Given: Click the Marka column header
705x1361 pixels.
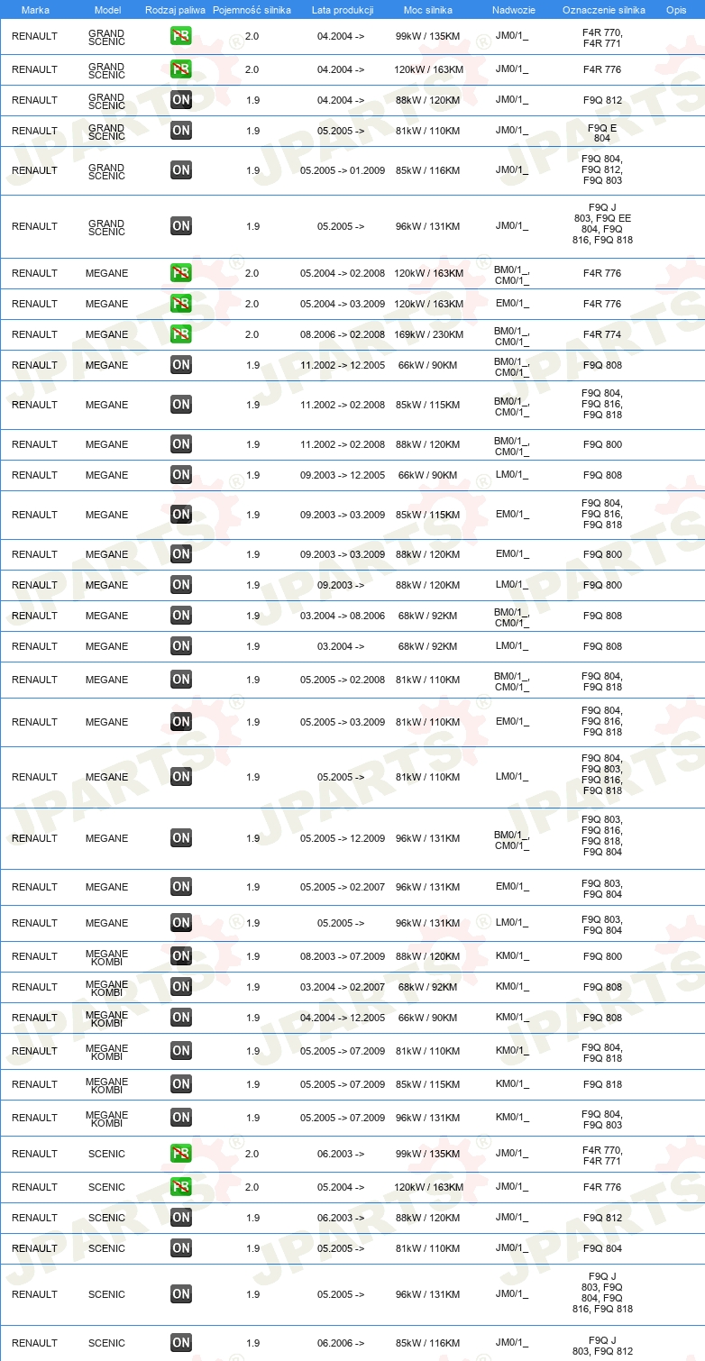Looking at the screenshot, I should (35, 10).
